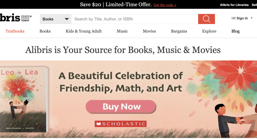
Task: Click the Explore menu item
Action: point(209,31)
